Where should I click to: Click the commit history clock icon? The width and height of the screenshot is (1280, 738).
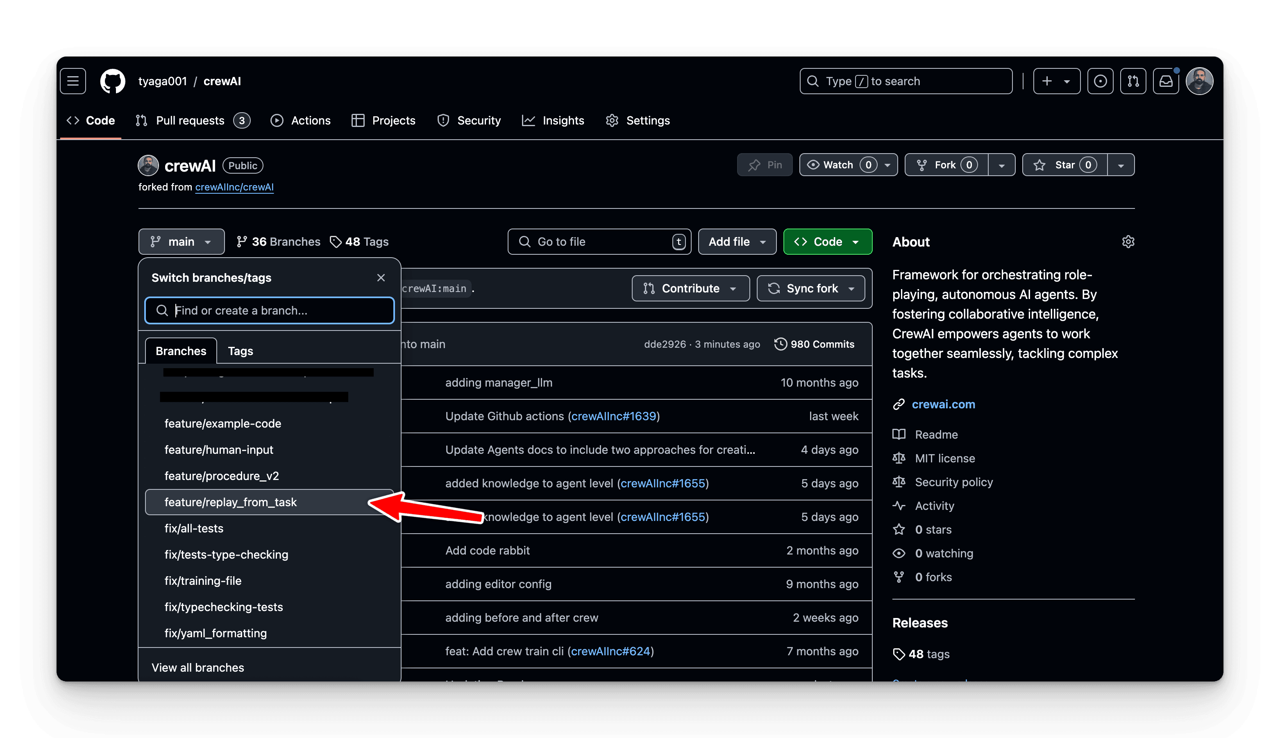[x=780, y=344]
